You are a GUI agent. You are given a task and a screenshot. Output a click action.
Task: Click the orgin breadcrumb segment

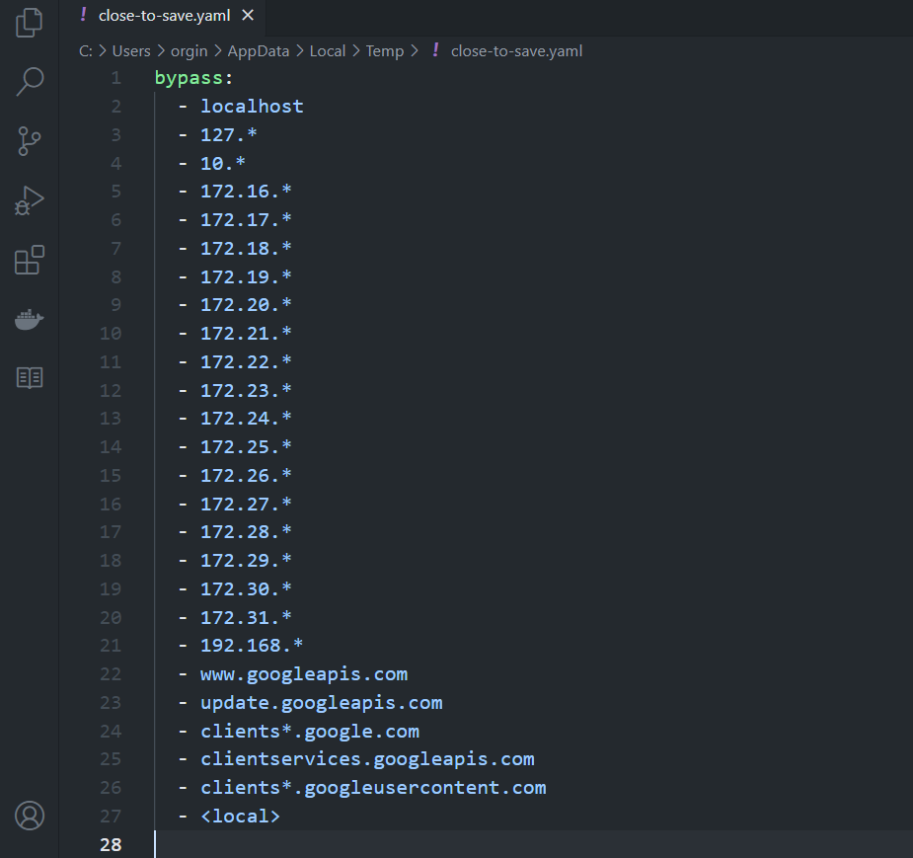tap(189, 50)
